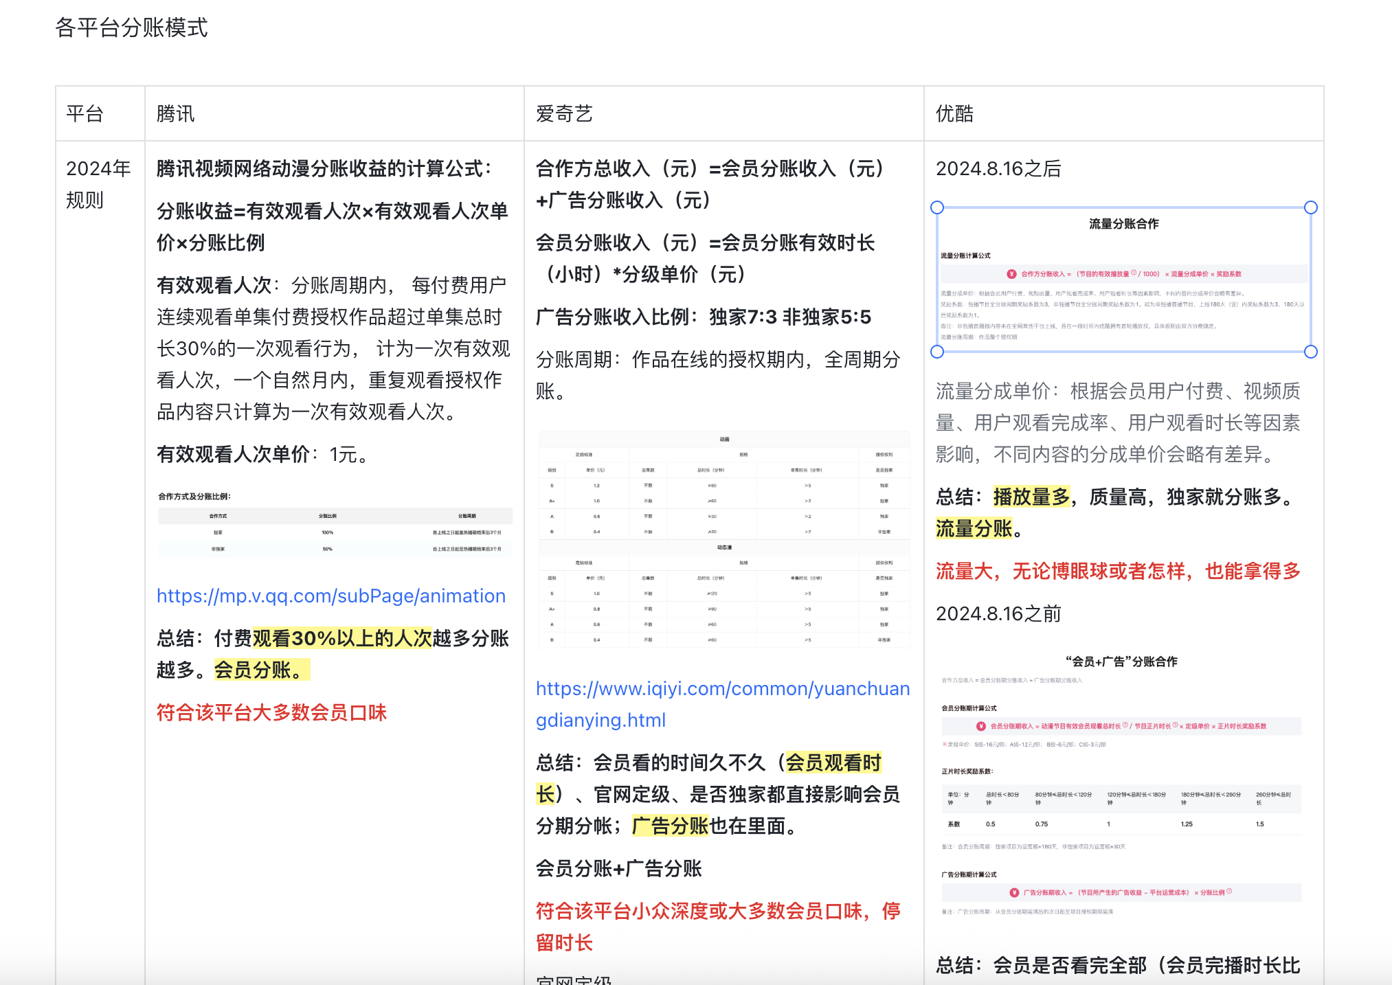Click the "会员+广告"分账合作 image
1392x985 pixels.
1121,785
